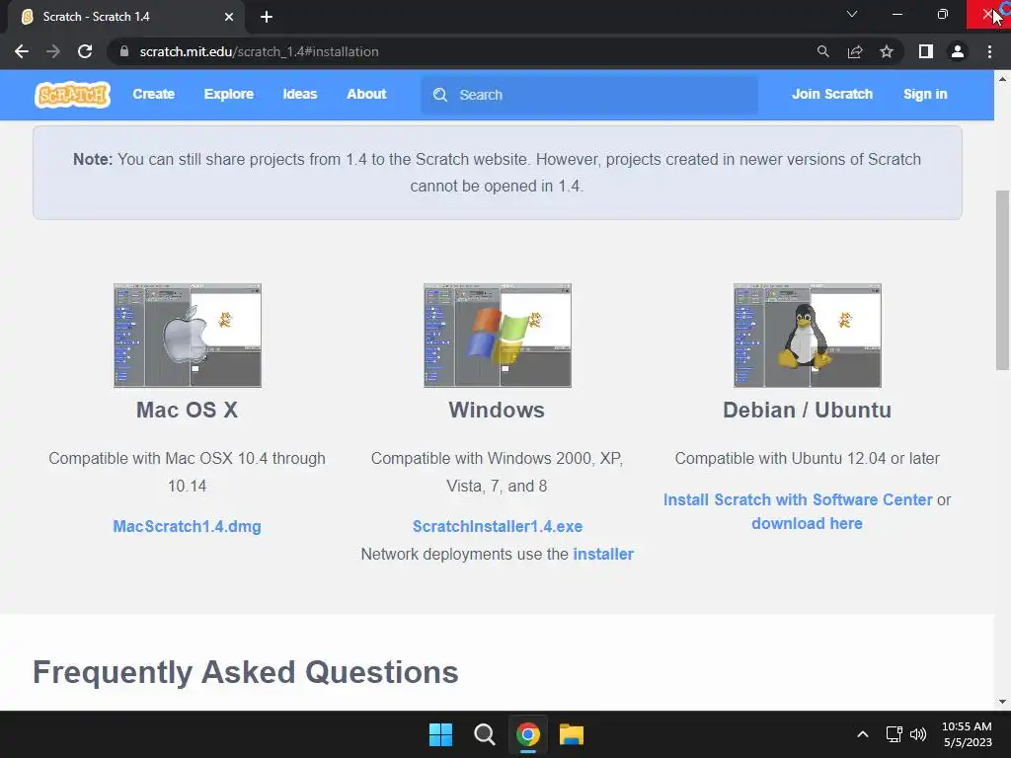Screen dimensions: 1011x758
Task: Click the scrollbar down arrow
Action: coord(1003,702)
